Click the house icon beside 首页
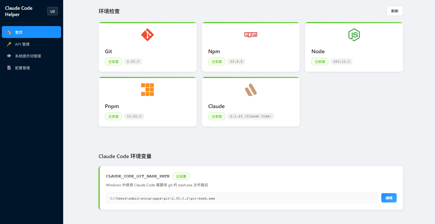This screenshot has width=435, height=224. point(9,32)
